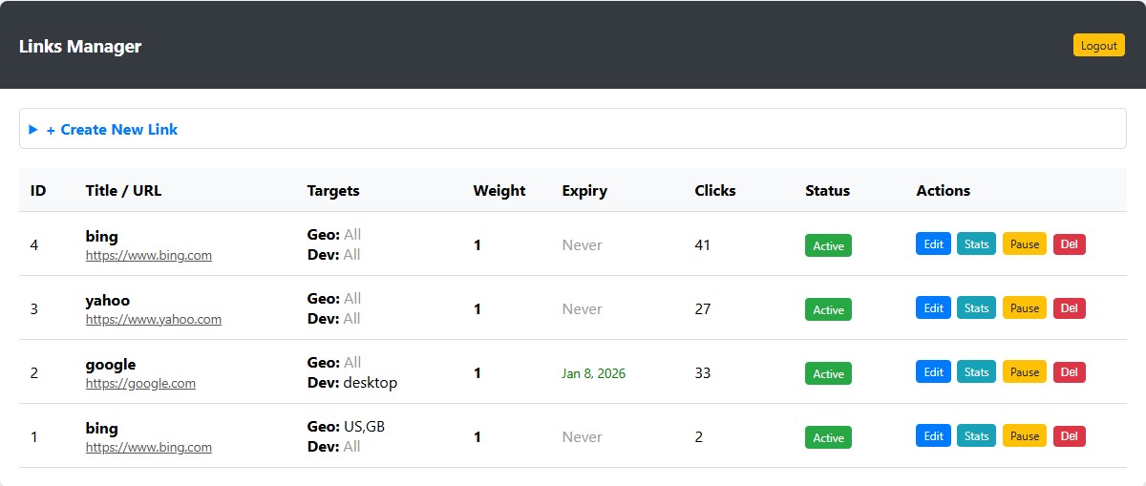Screen dimensions: 1146x486
Task: Delete the link with ID 4
Action: point(1070,243)
